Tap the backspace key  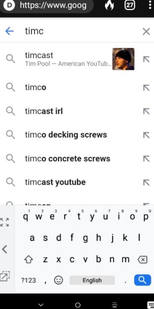pos(142,260)
